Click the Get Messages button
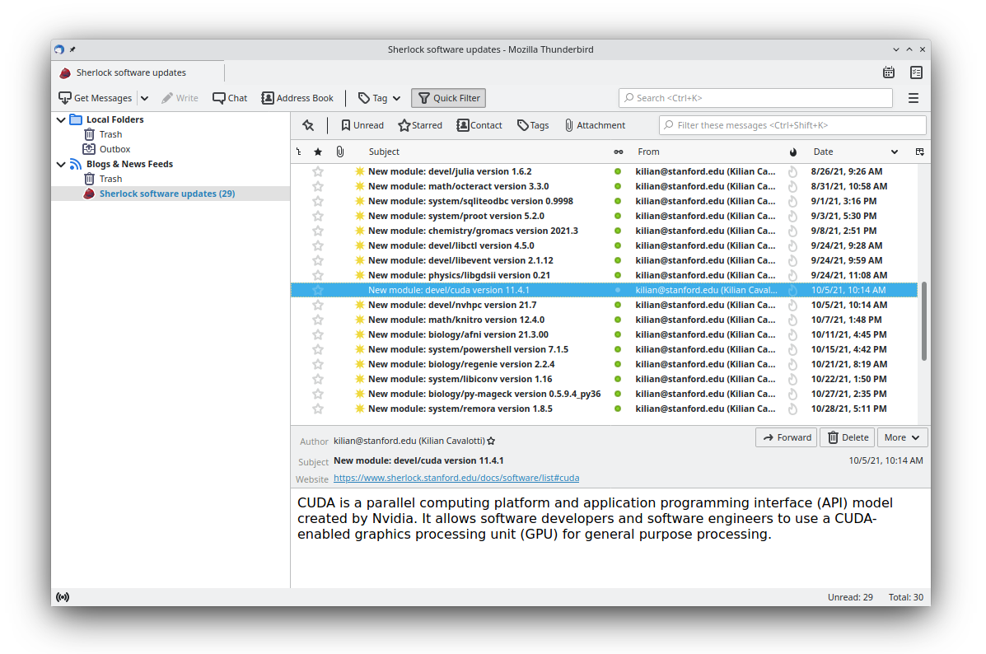The height and width of the screenshot is (654, 986). [x=95, y=98]
